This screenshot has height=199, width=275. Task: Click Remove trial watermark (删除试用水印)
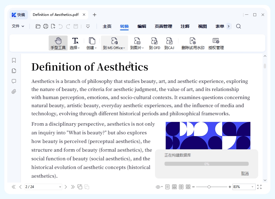click(x=193, y=43)
